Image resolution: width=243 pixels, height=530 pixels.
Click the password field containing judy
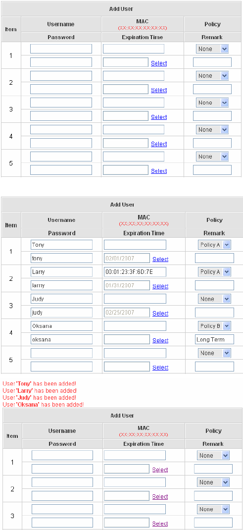pos(61,313)
